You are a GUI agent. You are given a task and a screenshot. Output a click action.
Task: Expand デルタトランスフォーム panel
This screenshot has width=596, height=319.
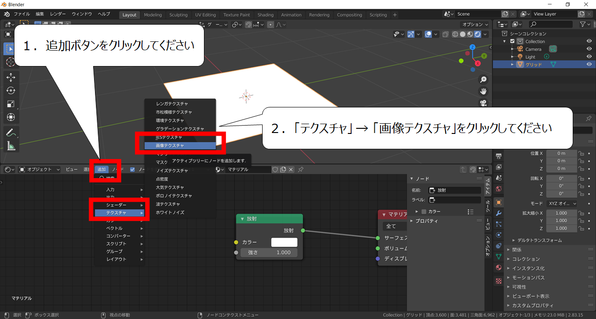tap(539, 240)
